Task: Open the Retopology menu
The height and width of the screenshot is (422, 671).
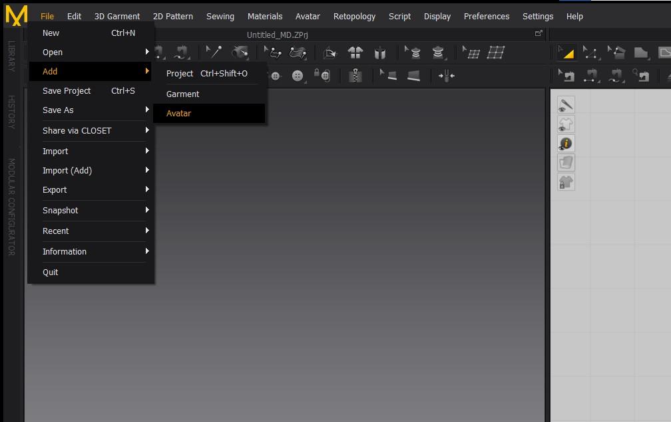Action: coord(354,16)
